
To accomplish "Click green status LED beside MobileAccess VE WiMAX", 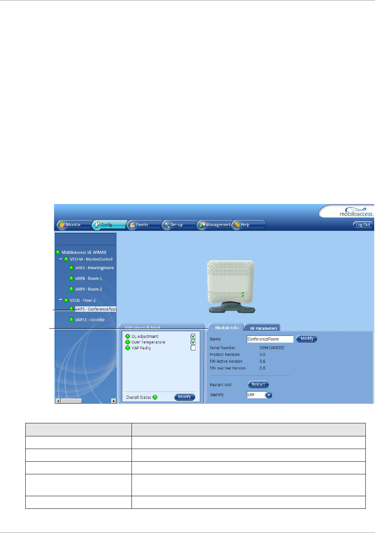I will pos(58,252).
